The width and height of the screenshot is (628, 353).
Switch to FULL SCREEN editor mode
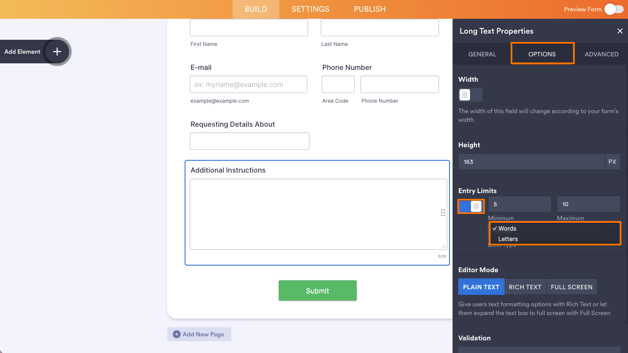pos(571,287)
